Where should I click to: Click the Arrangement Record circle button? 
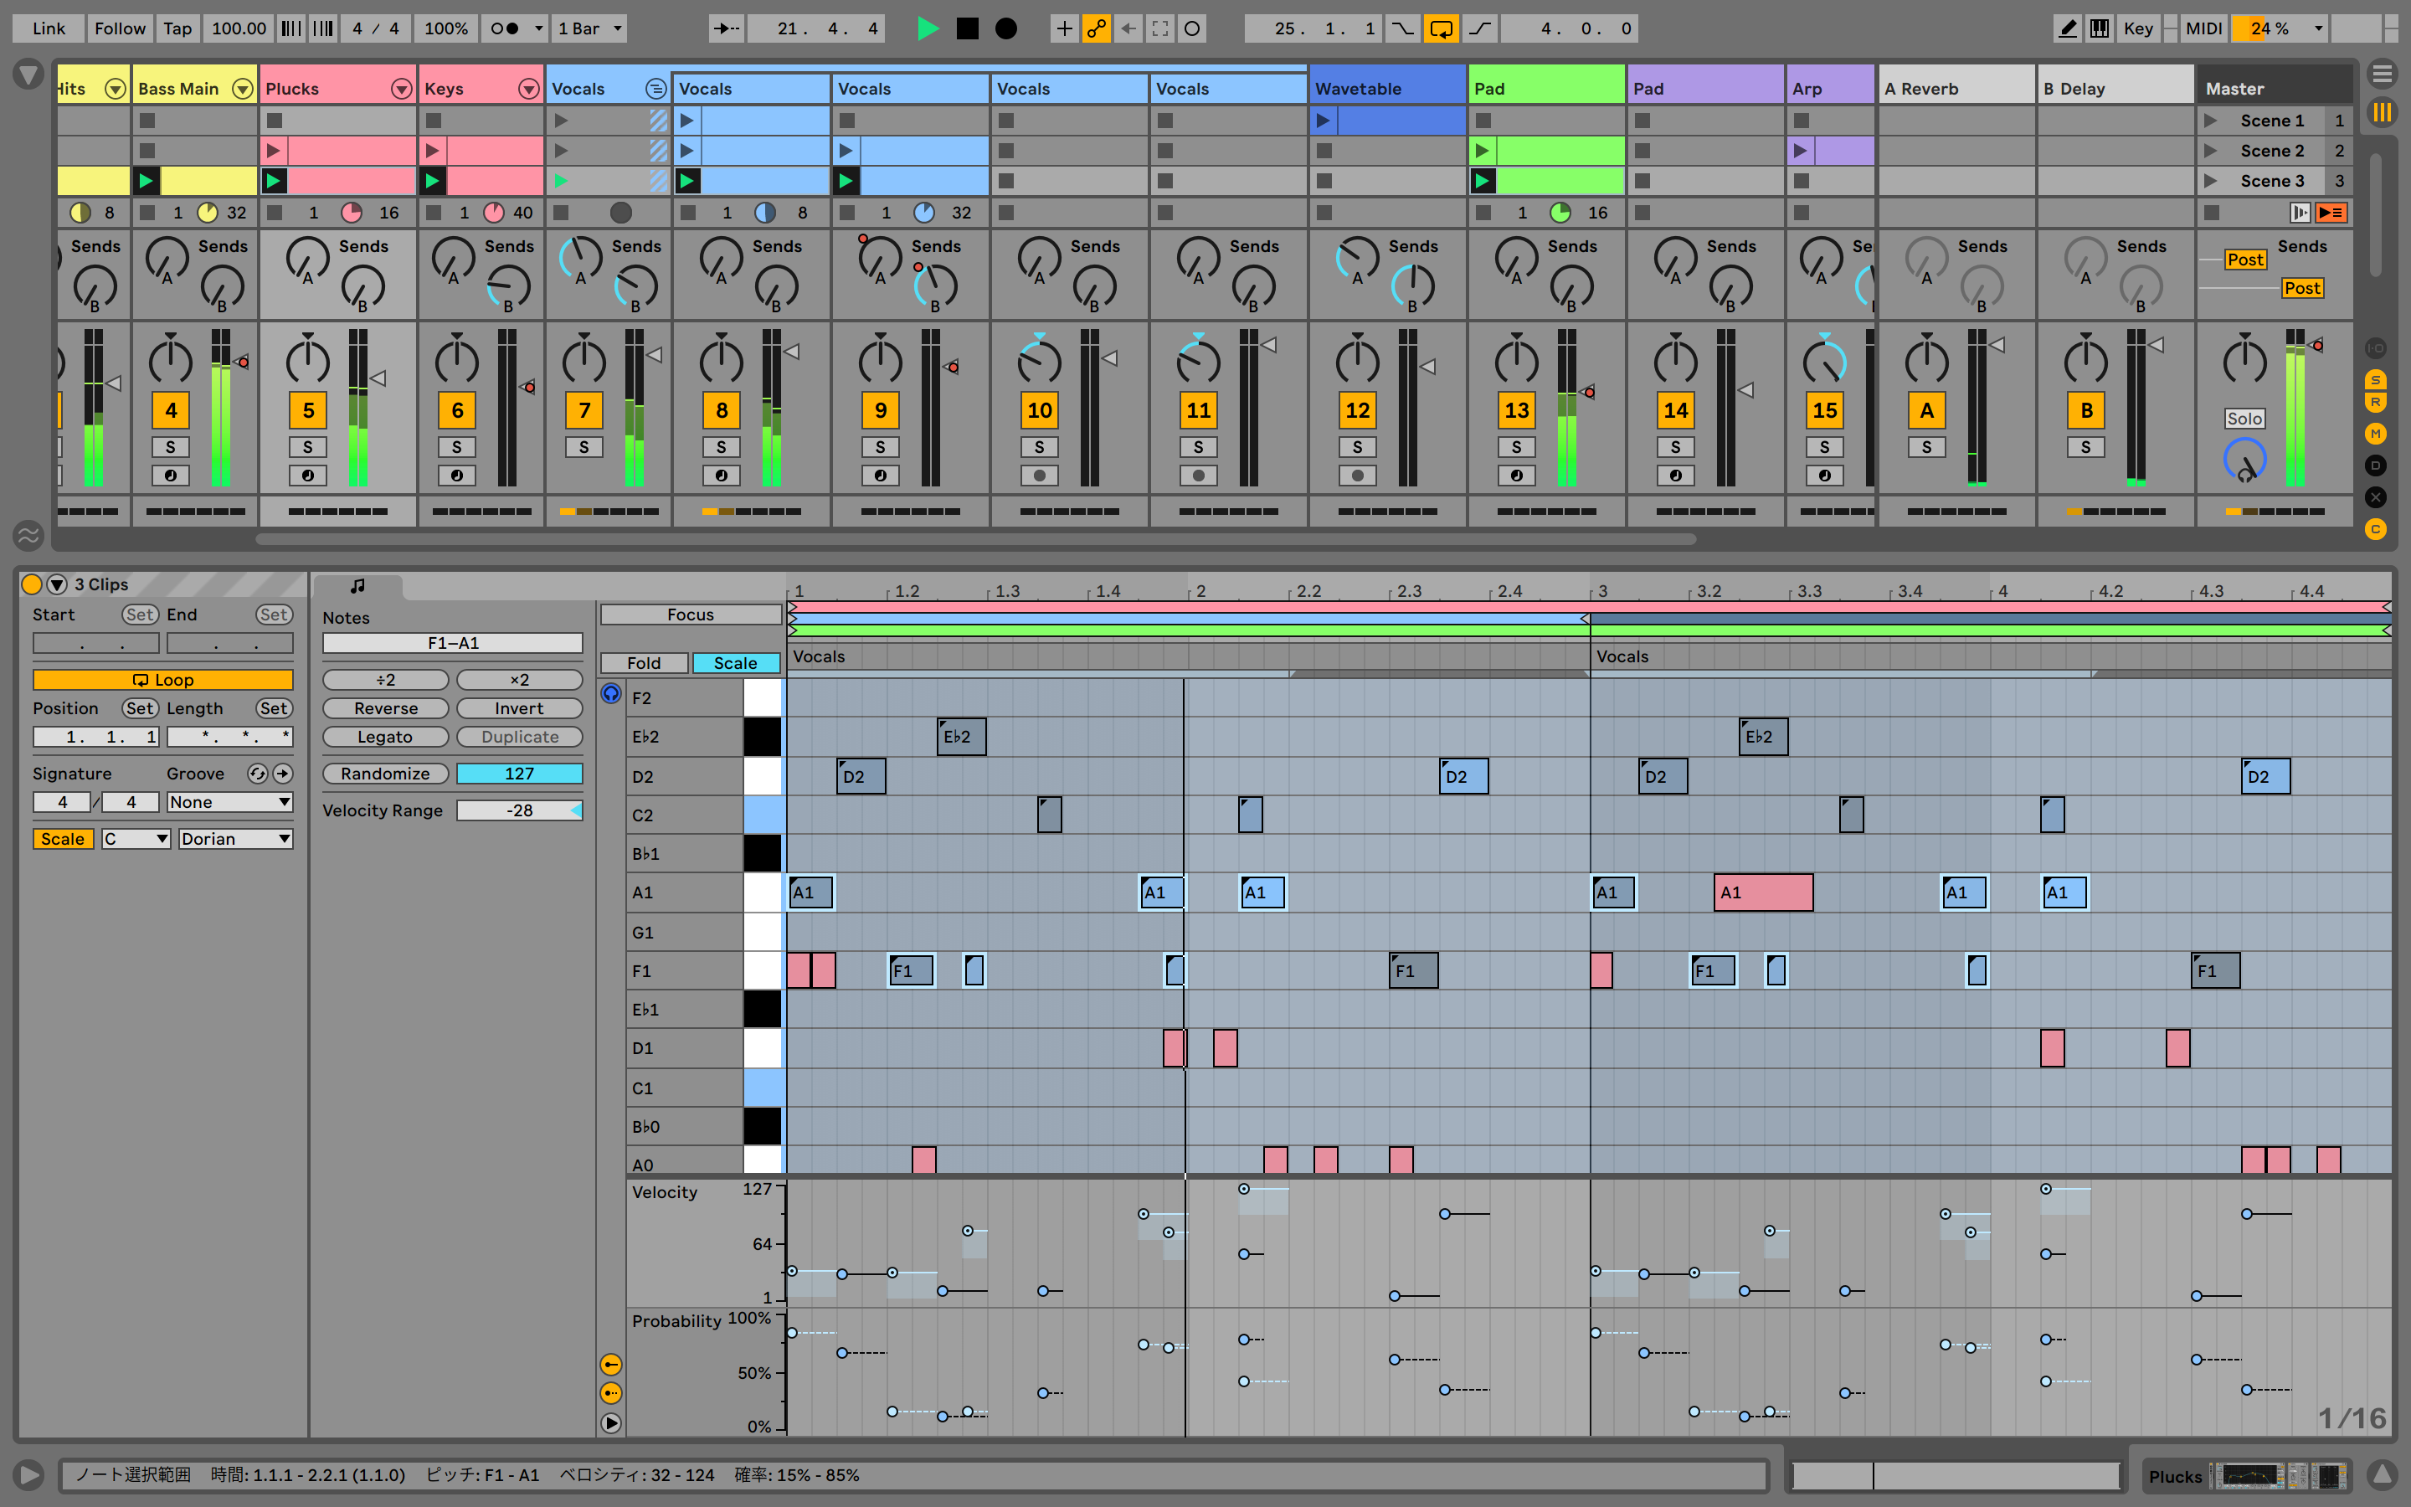[x=1006, y=29]
